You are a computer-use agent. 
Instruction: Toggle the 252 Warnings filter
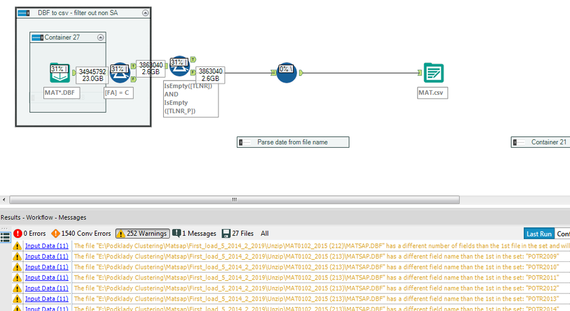[143, 233]
